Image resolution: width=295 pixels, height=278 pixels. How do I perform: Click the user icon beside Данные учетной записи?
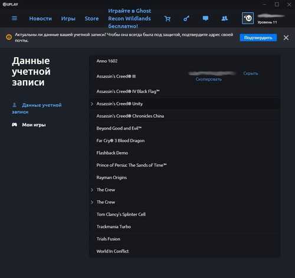pos(14,105)
